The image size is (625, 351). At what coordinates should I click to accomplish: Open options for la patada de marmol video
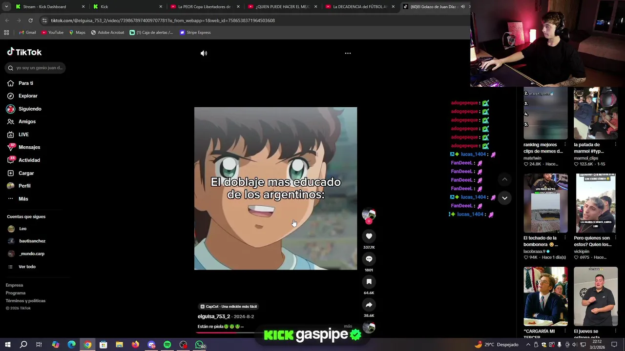tap(615, 145)
